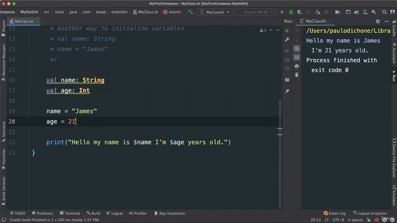
Task: Click line number 20 in gutter
Action: point(12,121)
